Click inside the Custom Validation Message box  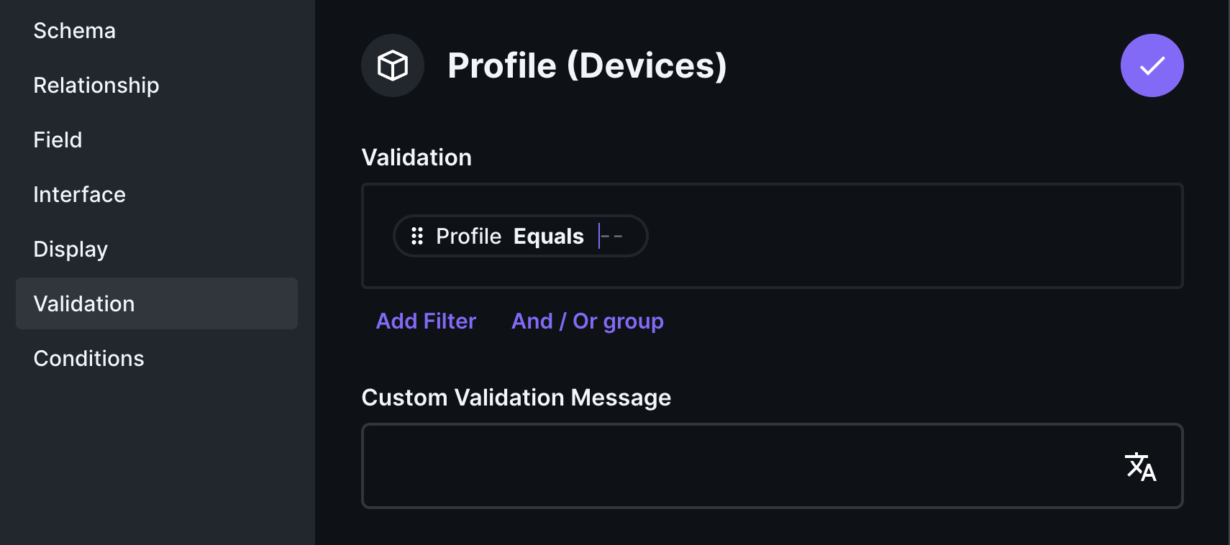(x=719, y=466)
